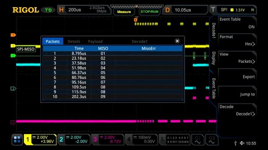Click the Time column header

tap(79, 48)
